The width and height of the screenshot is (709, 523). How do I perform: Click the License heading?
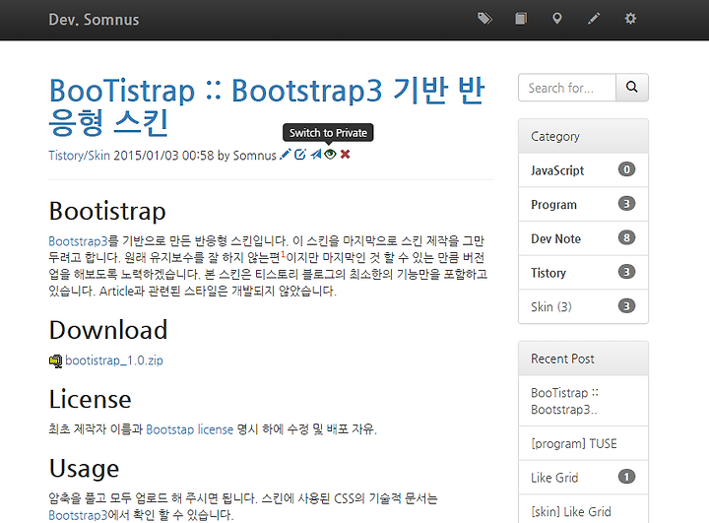click(90, 400)
